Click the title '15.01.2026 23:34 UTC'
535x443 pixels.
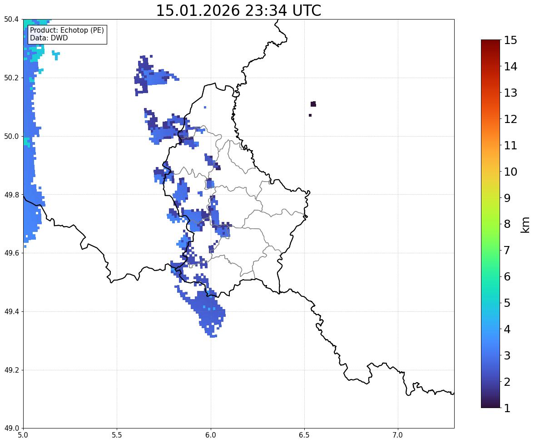(238, 10)
